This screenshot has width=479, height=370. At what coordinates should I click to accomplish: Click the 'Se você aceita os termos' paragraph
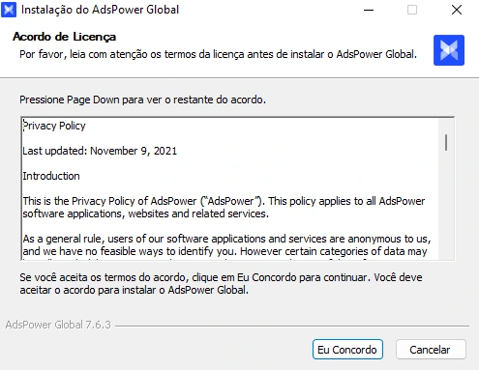click(x=221, y=284)
